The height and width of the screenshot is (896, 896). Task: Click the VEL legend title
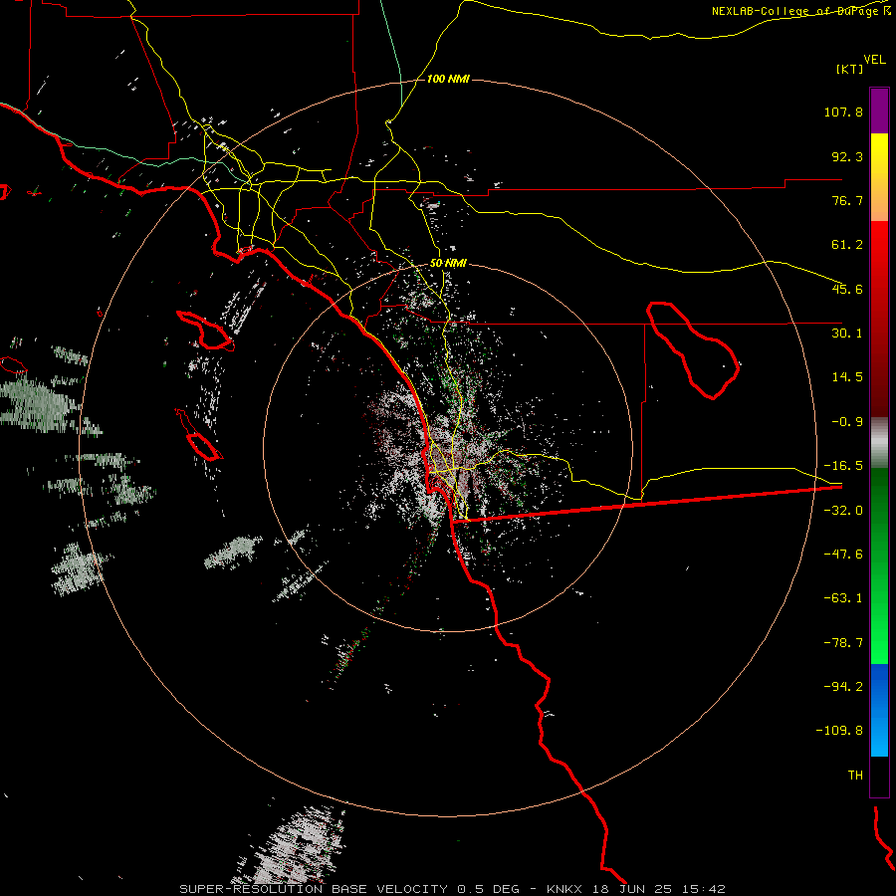coord(874,60)
